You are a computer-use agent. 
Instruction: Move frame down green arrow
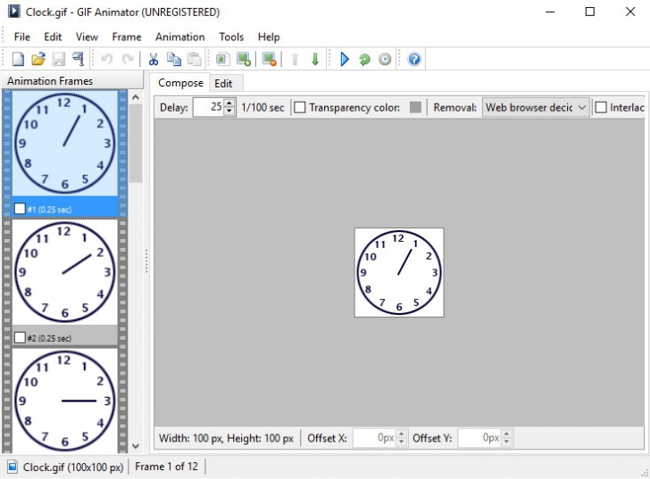315,59
